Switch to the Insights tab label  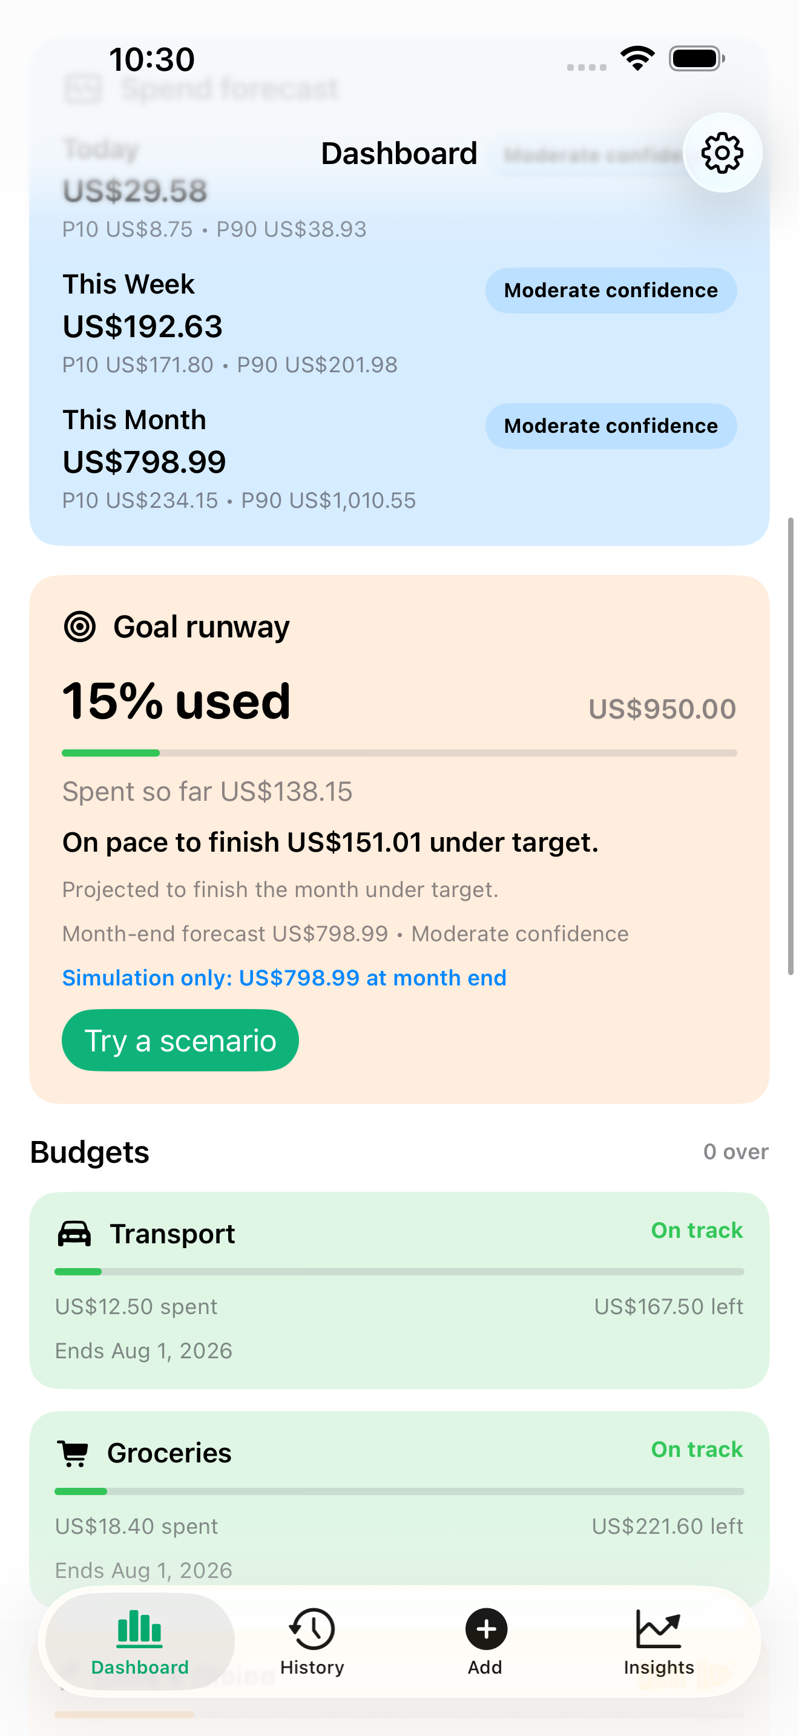658,1667
